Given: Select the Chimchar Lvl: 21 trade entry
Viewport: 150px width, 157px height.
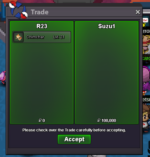Looking at the screenshot, I should click(x=42, y=37).
